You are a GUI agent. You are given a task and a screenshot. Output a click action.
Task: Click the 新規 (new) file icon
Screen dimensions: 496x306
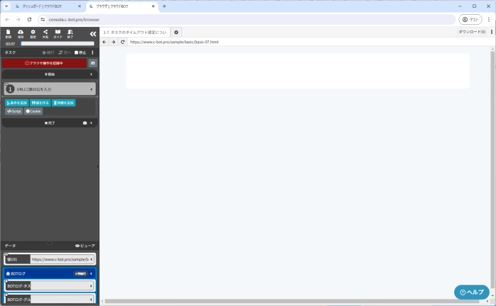pos(9,33)
